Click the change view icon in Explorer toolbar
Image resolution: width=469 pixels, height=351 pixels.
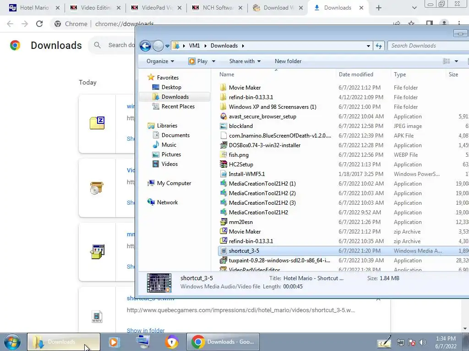[x=446, y=61]
